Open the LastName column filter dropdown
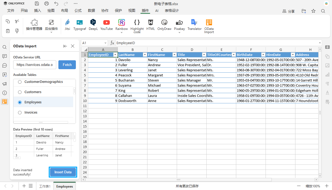This screenshot has height=190, width=332. click(x=145, y=54)
